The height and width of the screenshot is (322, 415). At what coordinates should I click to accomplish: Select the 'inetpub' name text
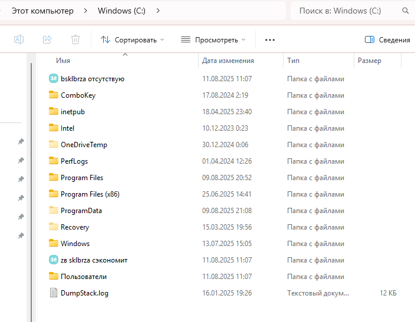(73, 112)
